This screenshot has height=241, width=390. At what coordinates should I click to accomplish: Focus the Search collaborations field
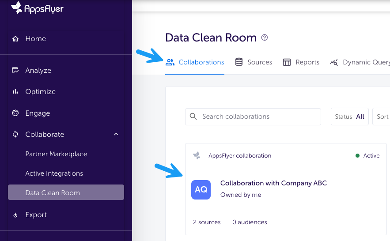click(x=253, y=117)
